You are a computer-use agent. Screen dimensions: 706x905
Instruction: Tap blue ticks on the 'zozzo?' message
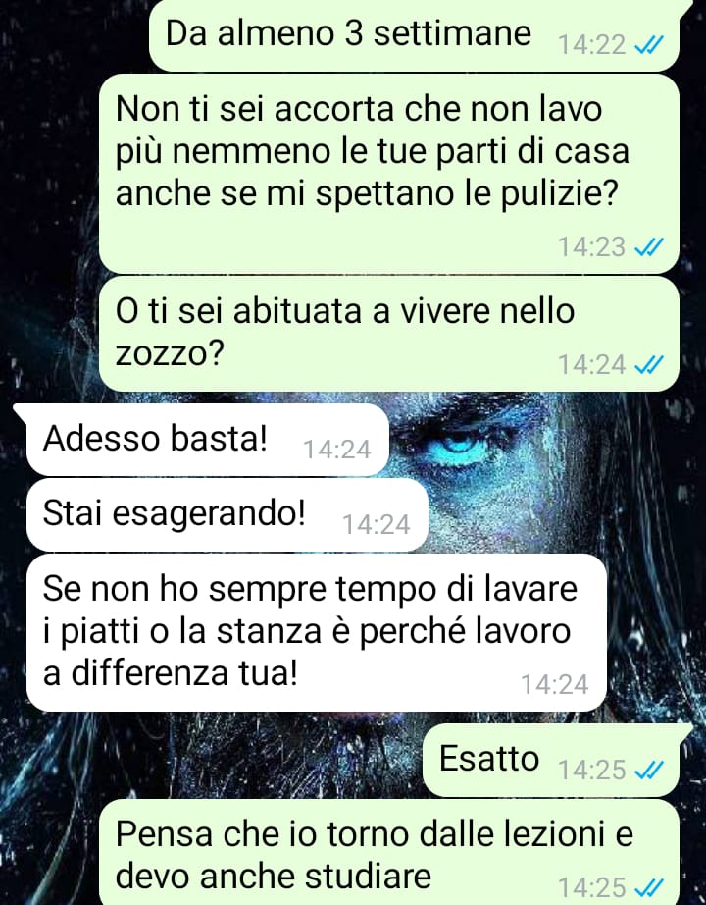[x=649, y=364]
